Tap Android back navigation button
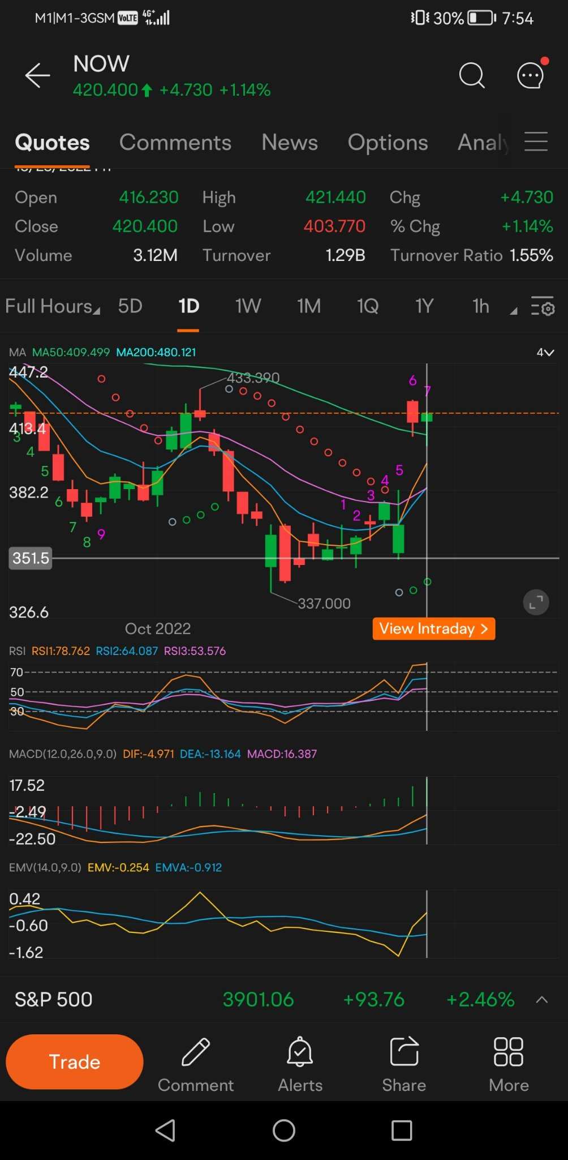Viewport: 568px width, 1160px height. point(165,1131)
